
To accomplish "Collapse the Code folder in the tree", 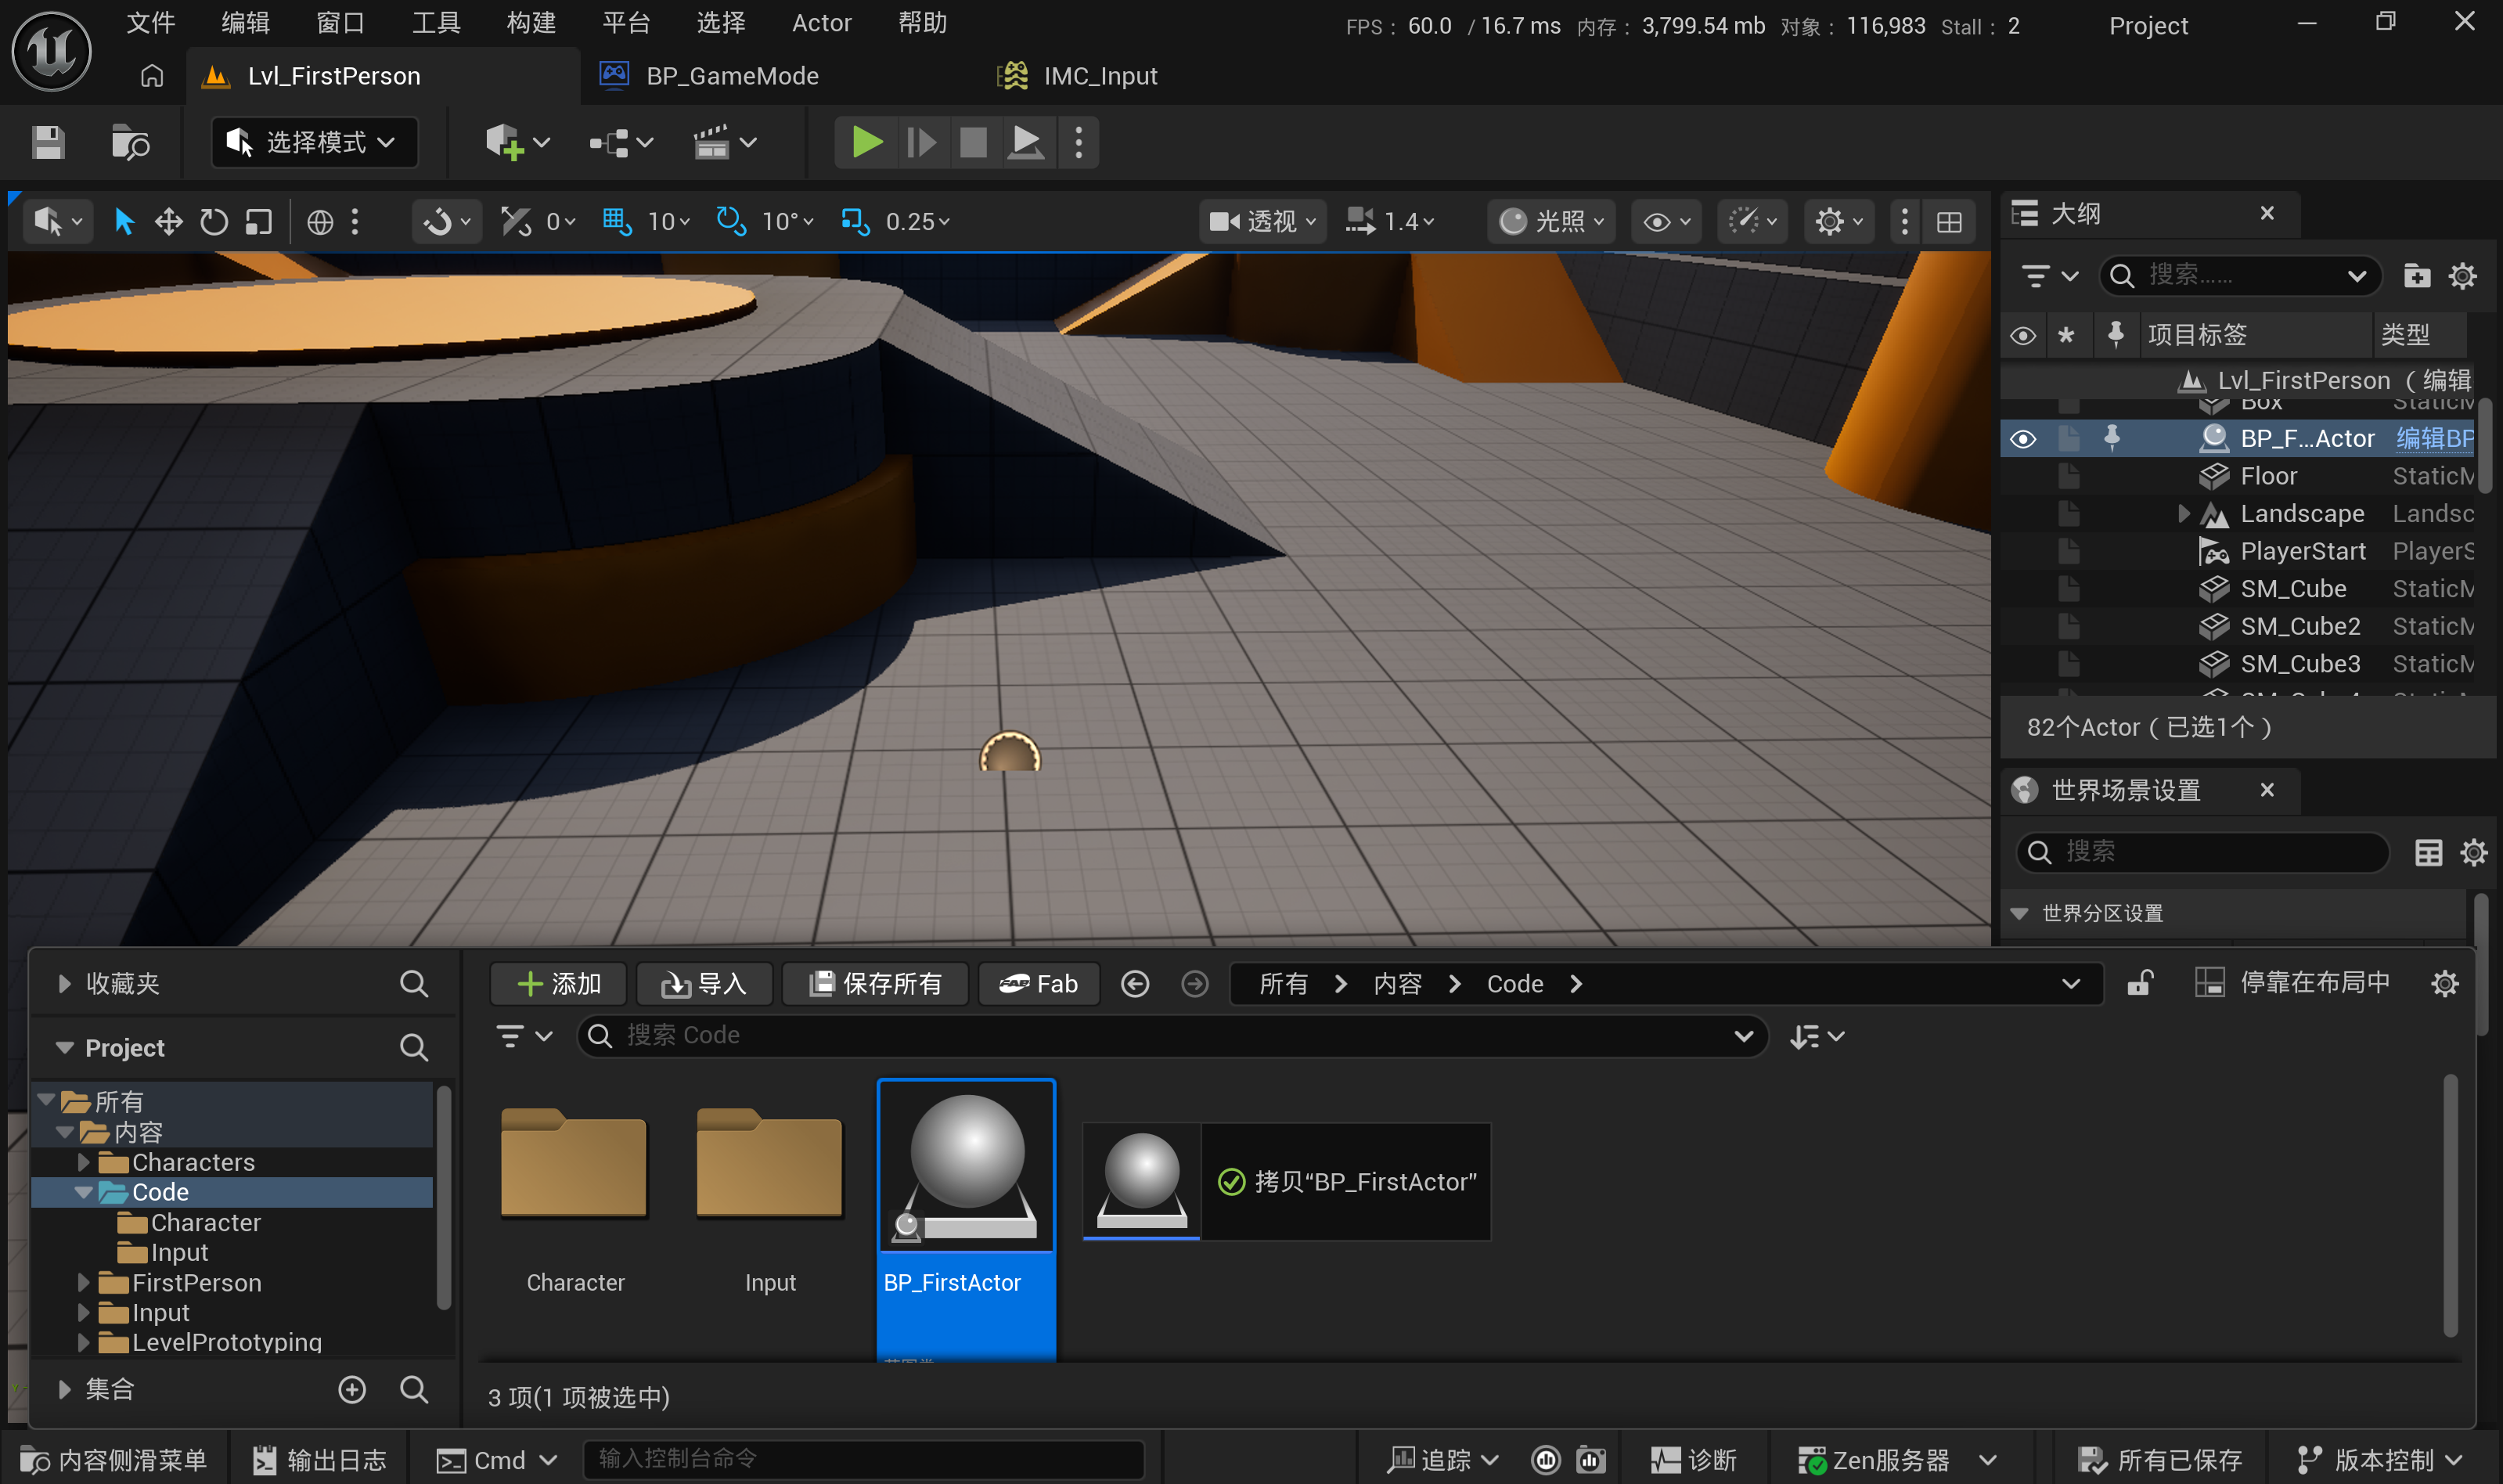I will click(84, 1192).
